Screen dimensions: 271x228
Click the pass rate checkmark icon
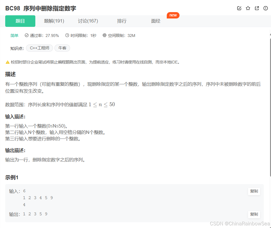(x=27, y=35)
